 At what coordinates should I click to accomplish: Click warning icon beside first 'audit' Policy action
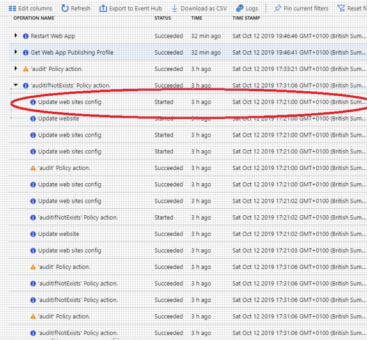(x=26, y=69)
